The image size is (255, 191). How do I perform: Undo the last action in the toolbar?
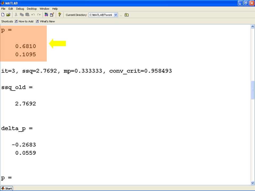tap(33, 15)
